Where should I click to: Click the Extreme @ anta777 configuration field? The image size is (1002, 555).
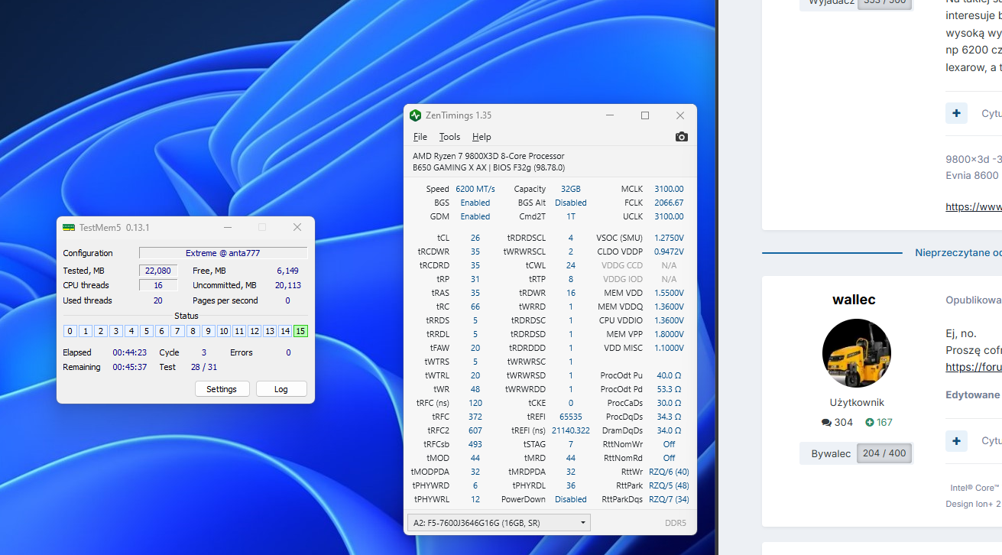[x=223, y=253]
